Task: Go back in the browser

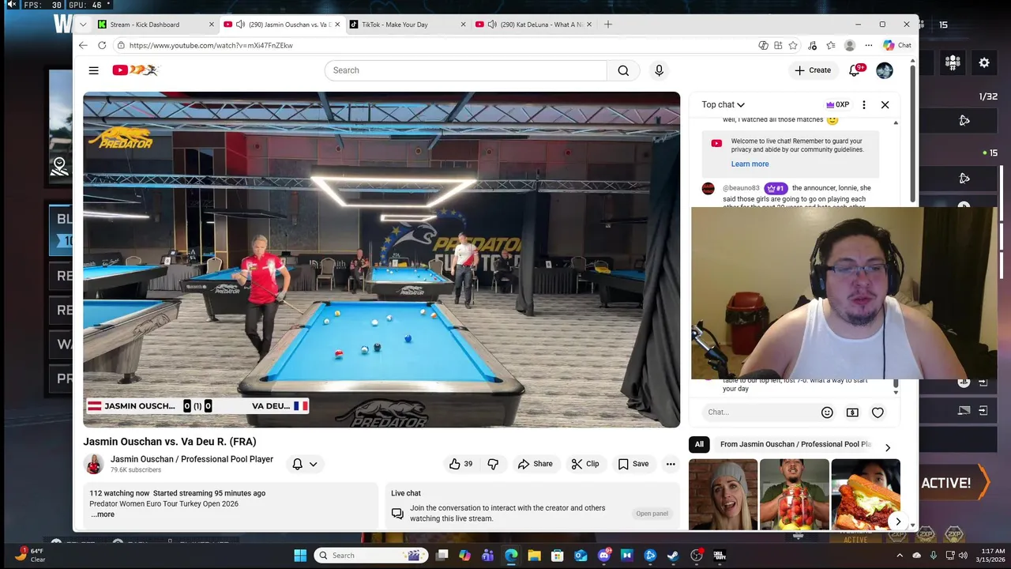Action: point(83,45)
